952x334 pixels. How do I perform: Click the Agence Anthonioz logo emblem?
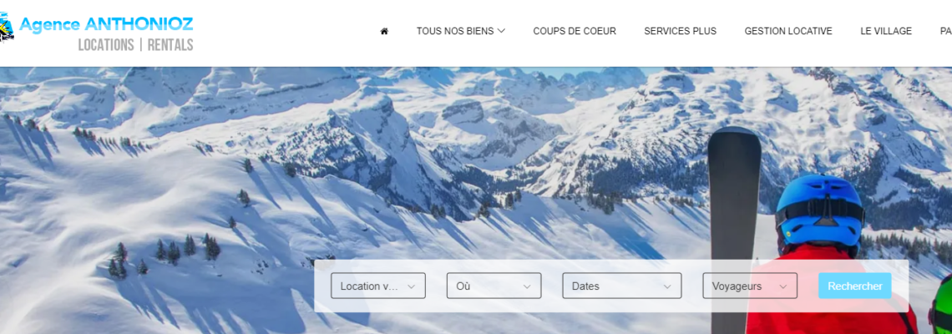click(7, 28)
